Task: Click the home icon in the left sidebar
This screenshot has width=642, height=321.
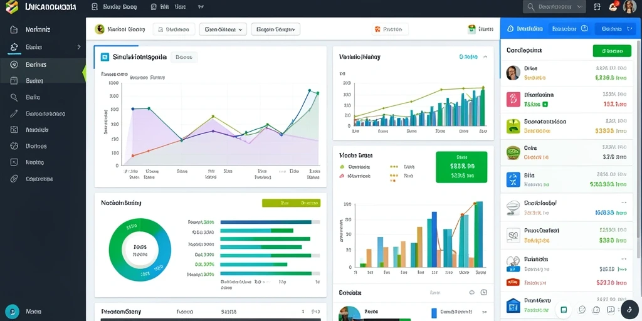Action: (x=14, y=29)
